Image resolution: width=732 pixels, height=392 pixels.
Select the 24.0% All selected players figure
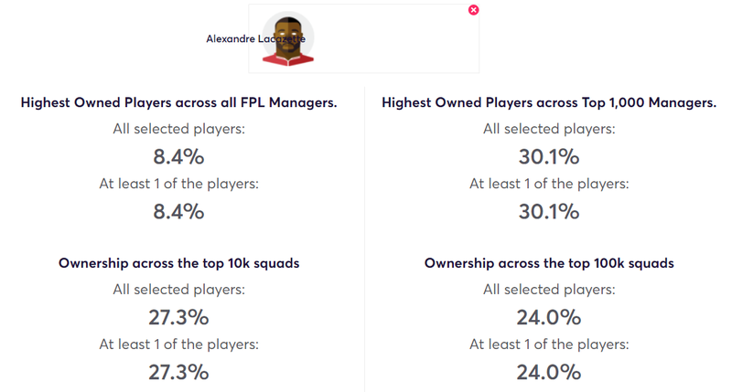tap(549, 317)
